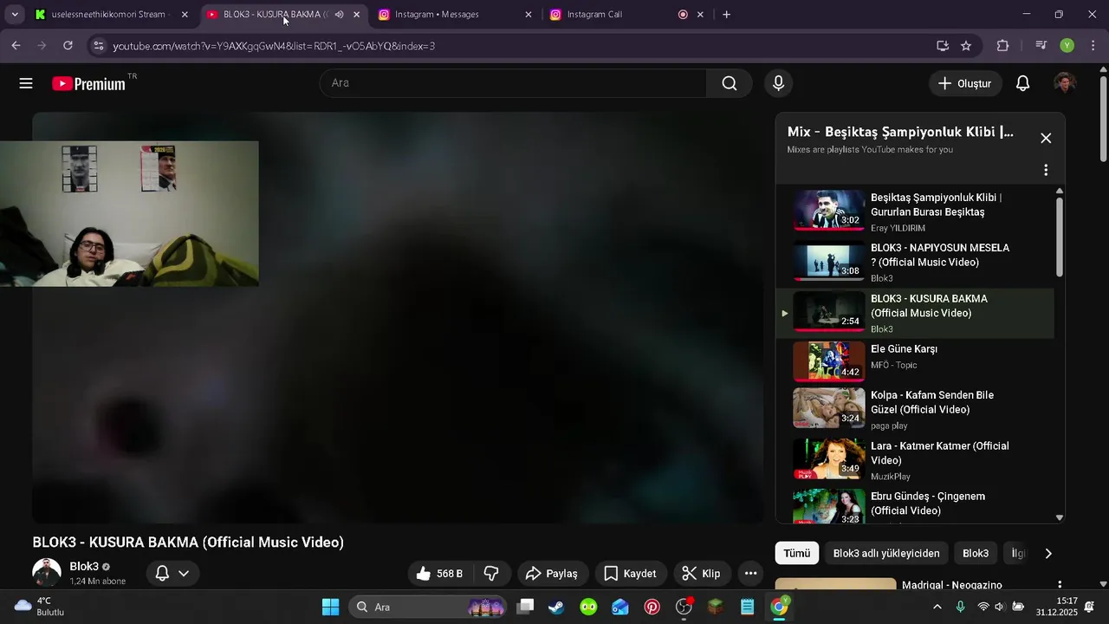The image size is (1109, 624).
Task: Open the account avatar menu
Action: pos(1065,83)
